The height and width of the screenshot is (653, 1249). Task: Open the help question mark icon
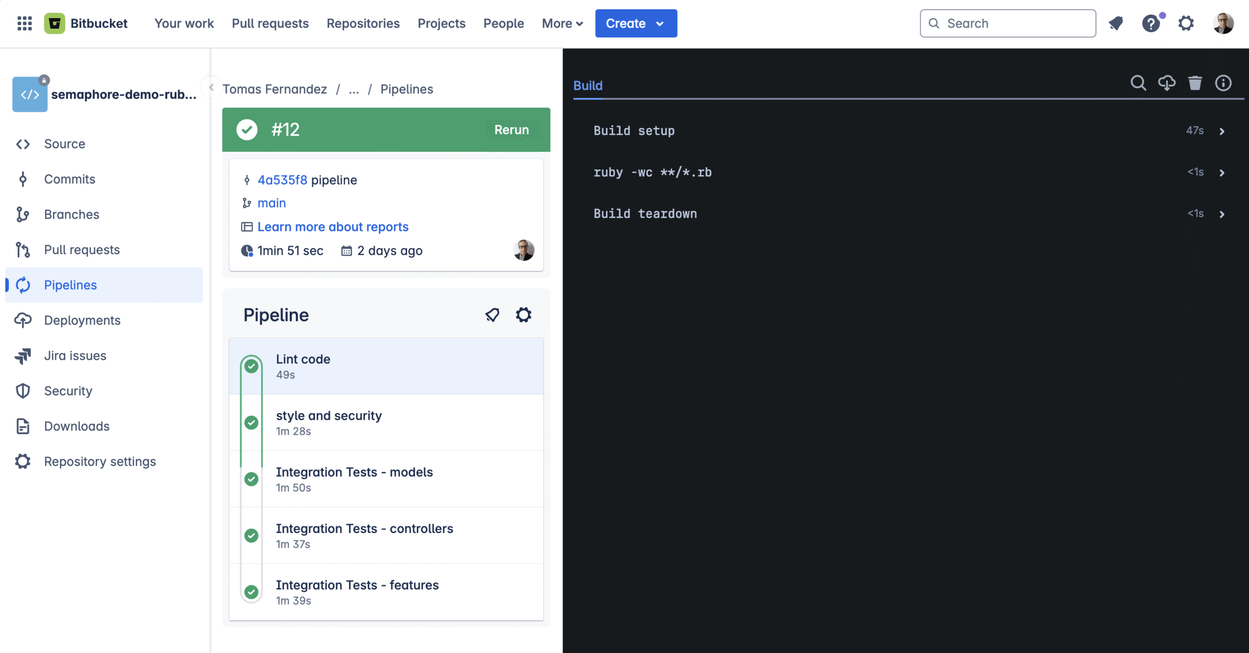(1151, 23)
